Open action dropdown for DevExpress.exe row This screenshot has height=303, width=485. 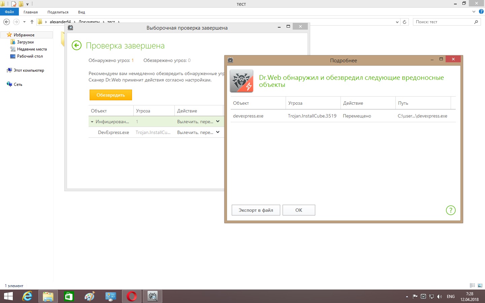point(218,132)
